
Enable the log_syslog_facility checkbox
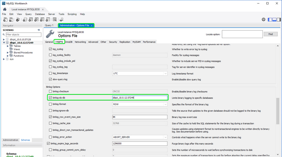(x=50, y=55)
